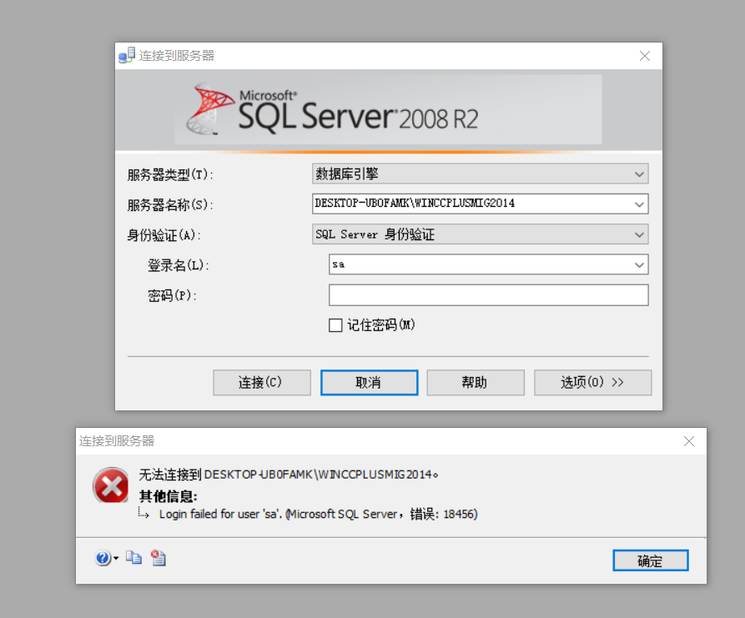Click the SQL Server 2008 R2 banner
This screenshot has width=745, height=618.
click(388, 109)
